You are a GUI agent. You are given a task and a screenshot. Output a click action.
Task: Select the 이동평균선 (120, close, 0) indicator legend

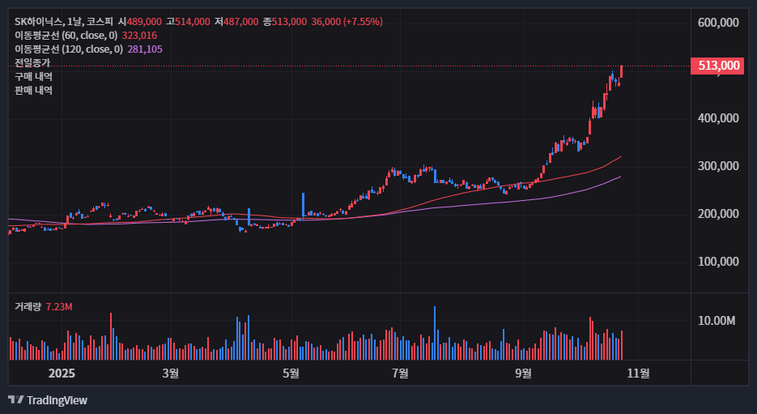click(x=69, y=49)
